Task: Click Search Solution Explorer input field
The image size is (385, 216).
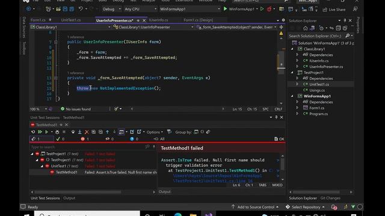Action: coord(316,36)
